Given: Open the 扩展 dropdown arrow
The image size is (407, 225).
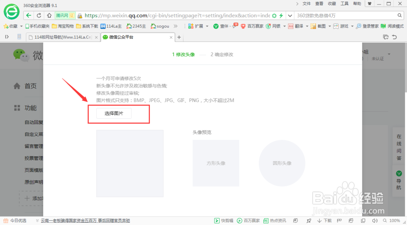Looking at the screenshot, I should coord(207,26).
